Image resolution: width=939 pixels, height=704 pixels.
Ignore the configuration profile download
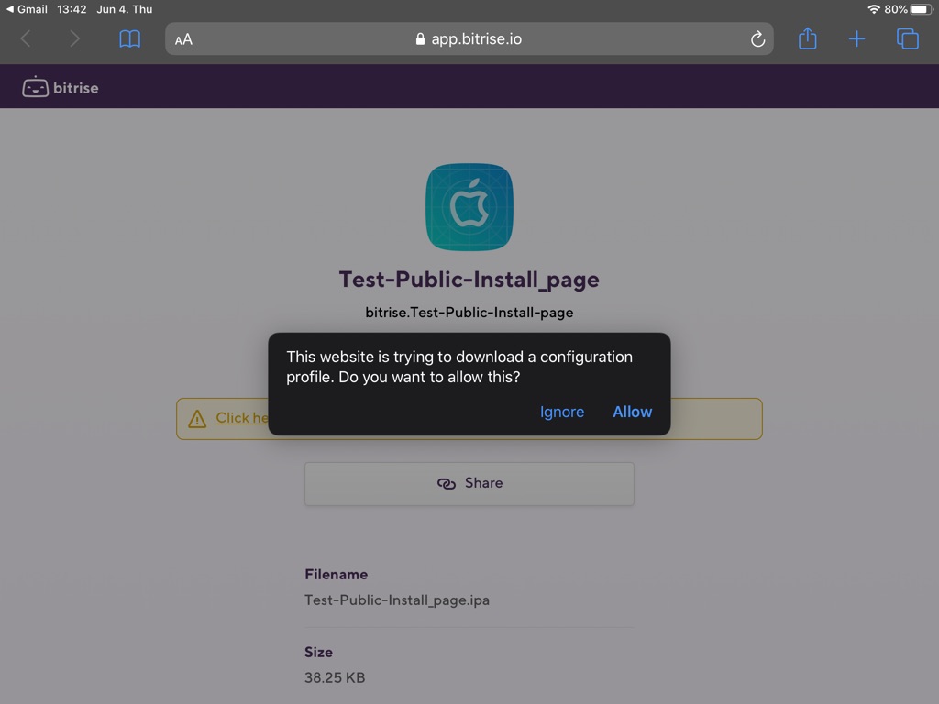point(562,412)
